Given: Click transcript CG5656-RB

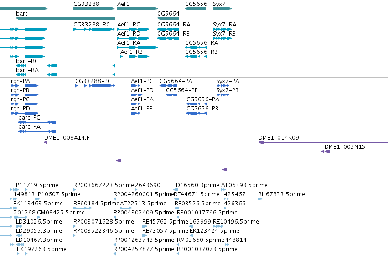Looking at the screenshot, I should click(x=201, y=52).
